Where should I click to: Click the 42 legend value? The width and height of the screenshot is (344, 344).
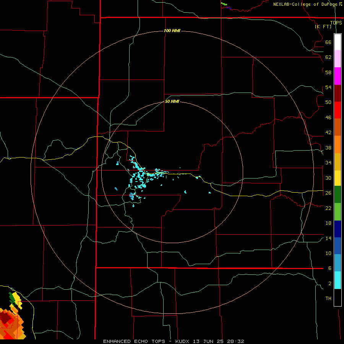click(x=328, y=133)
